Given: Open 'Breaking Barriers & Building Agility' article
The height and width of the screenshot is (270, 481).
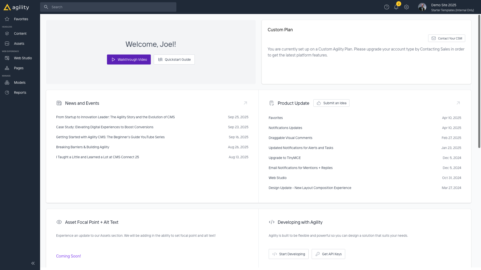Looking at the screenshot, I should tap(83, 147).
